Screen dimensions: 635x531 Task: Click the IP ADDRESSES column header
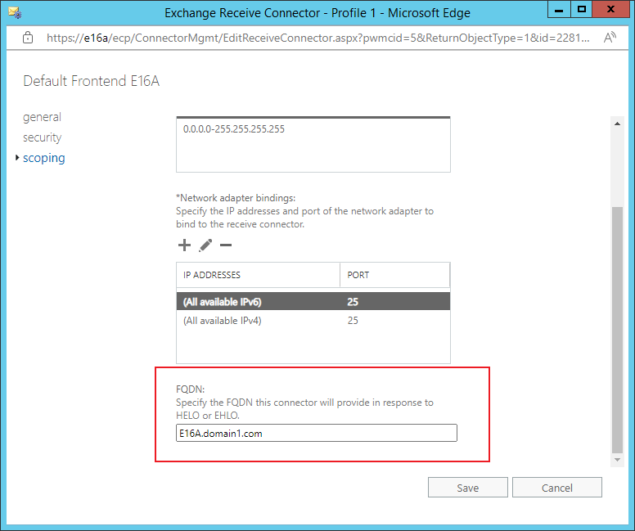pyautogui.click(x=258, y=275)
